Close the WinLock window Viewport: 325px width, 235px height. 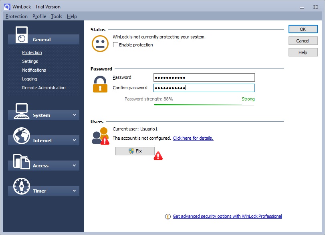point(315,7)
